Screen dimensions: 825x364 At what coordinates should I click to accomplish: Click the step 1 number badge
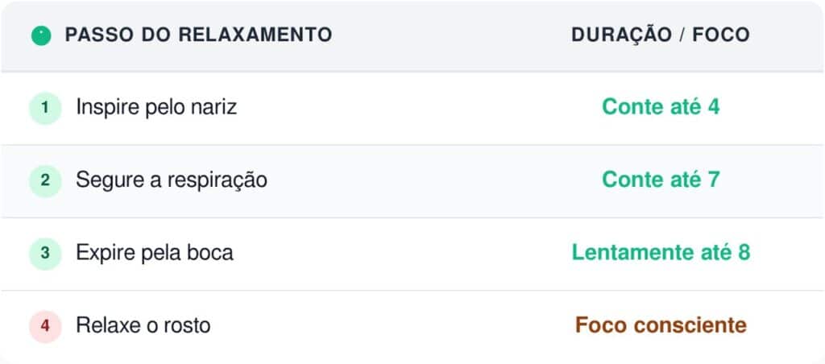(x=45, y=107)
